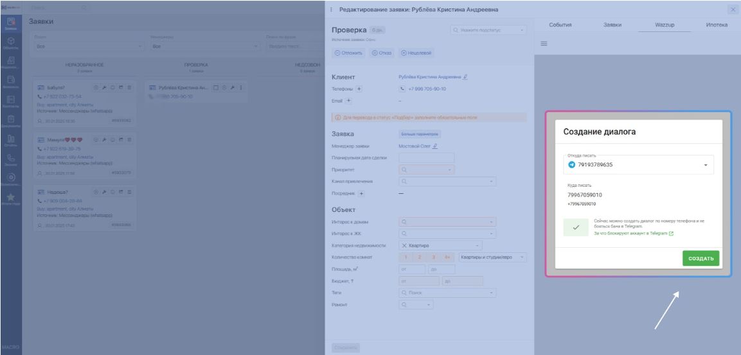Expand the Категория недвижимости dropdown

(440, 245)
